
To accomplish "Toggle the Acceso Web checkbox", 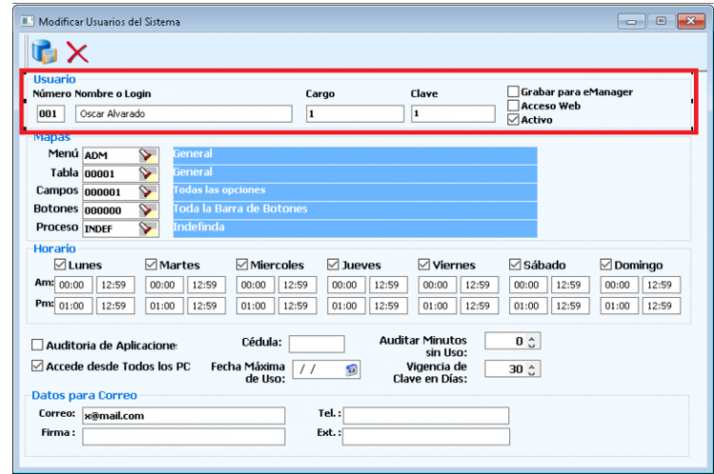I will tap(514, 106).
